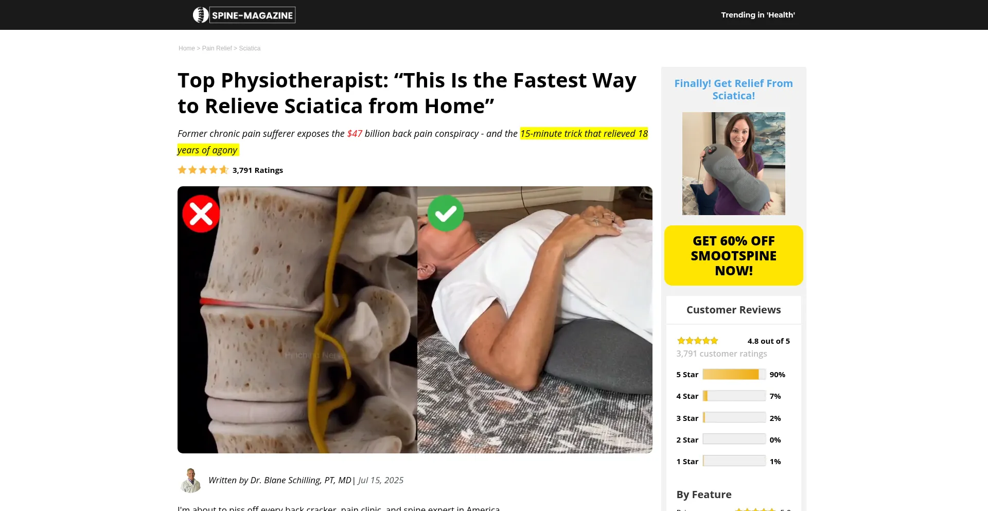Click the Spine-Magazine spine logo icon
This screenshot has height=511, width=988.
click(201, 15)
